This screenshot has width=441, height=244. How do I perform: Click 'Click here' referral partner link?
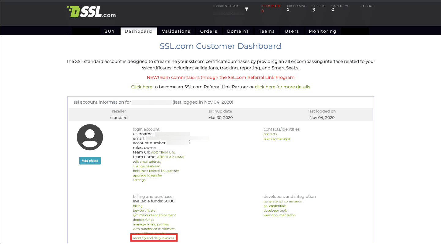[141, 87]
